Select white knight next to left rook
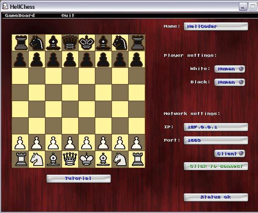Image resolution: width=258 pixels, height=213 pixels. pyautogui.click(x=37, y=159)
